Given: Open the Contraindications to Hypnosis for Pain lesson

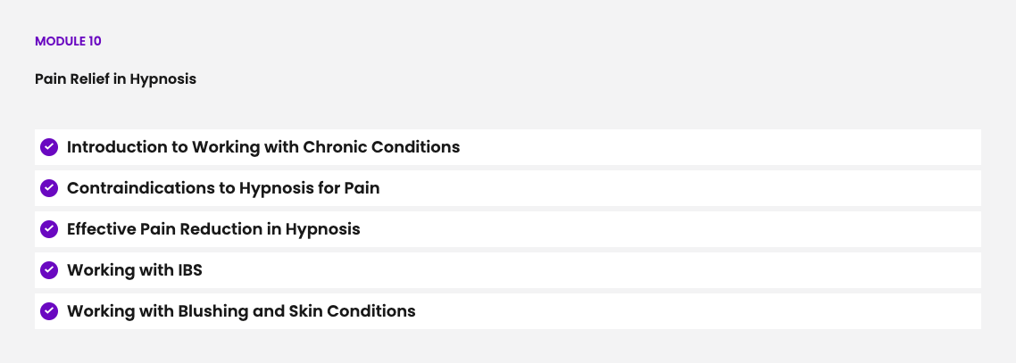Looking at the screenshot, I should 223,188.
